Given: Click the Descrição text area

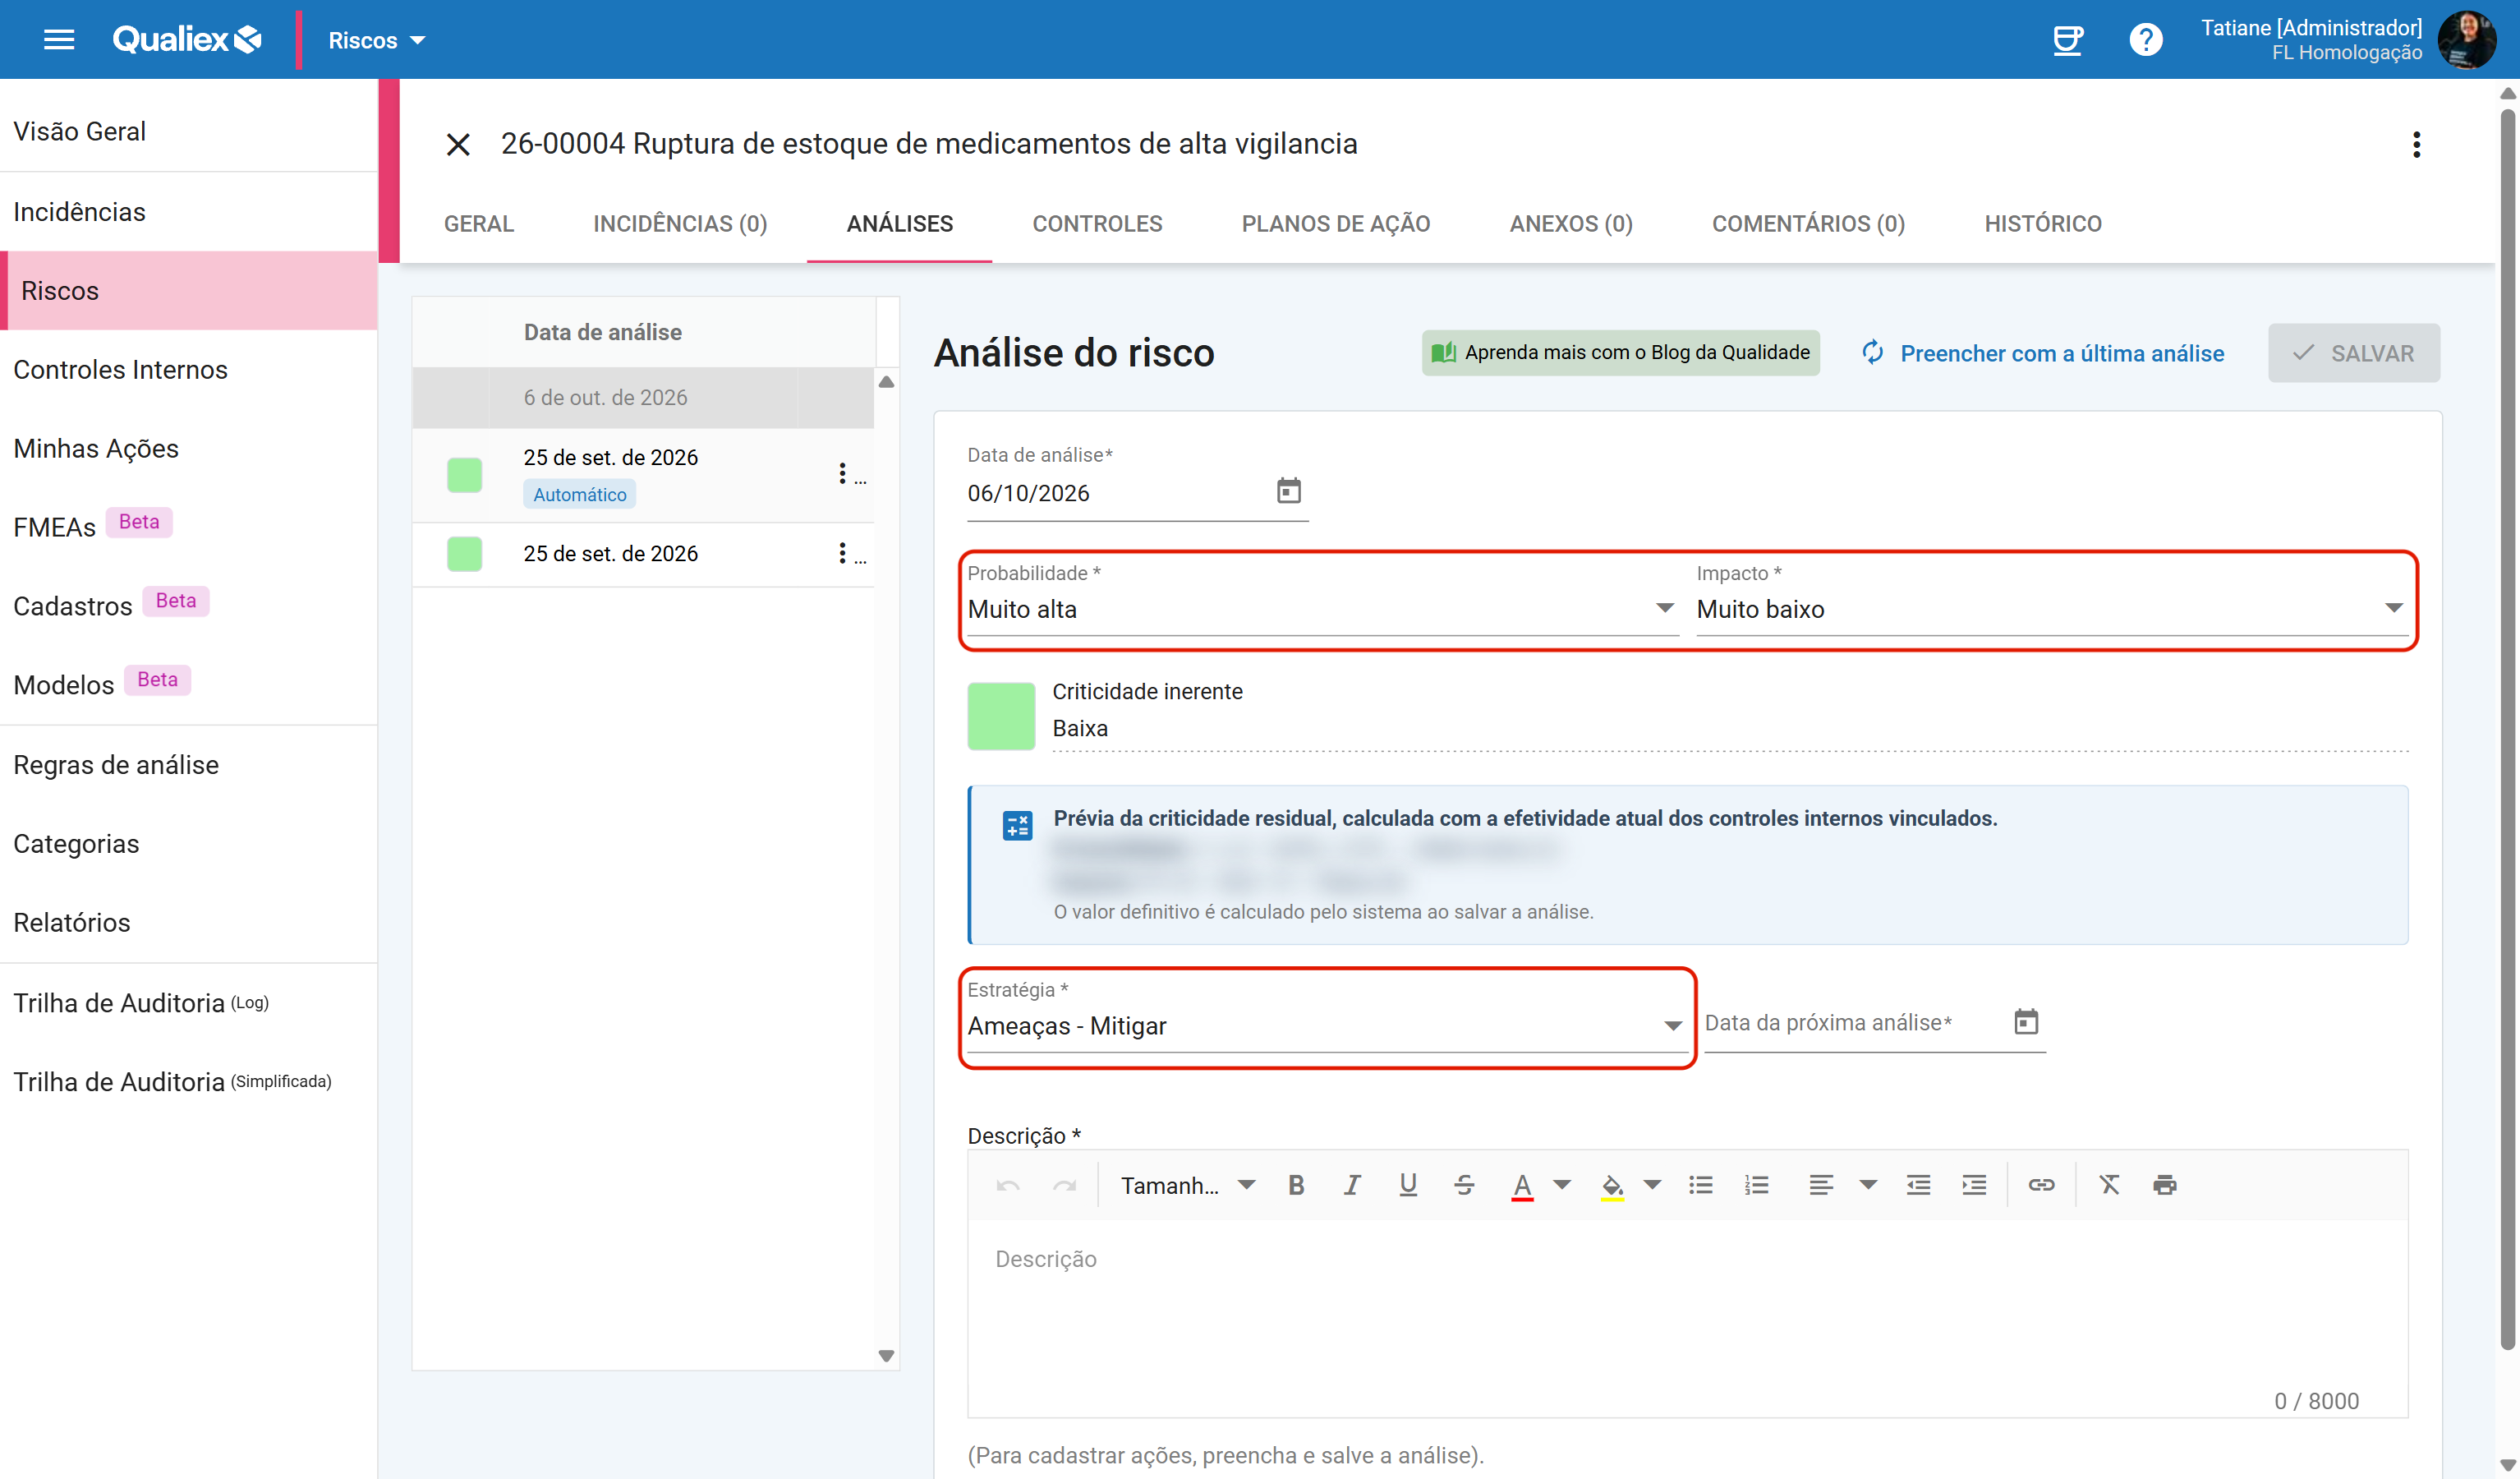Looking at the screenshot, I should pos(1687,1318).
